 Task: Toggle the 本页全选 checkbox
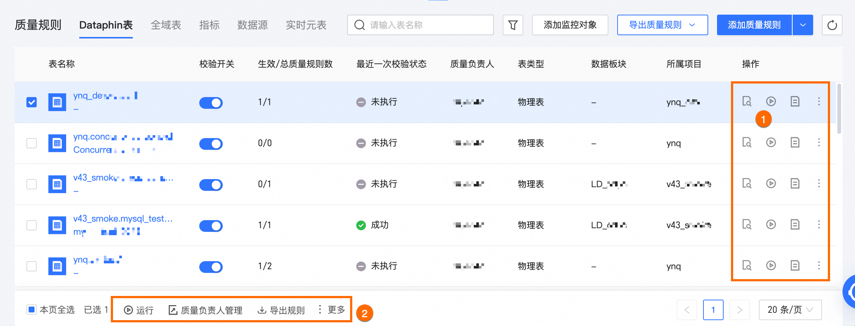pyautogui.click(x=32, y=310)
